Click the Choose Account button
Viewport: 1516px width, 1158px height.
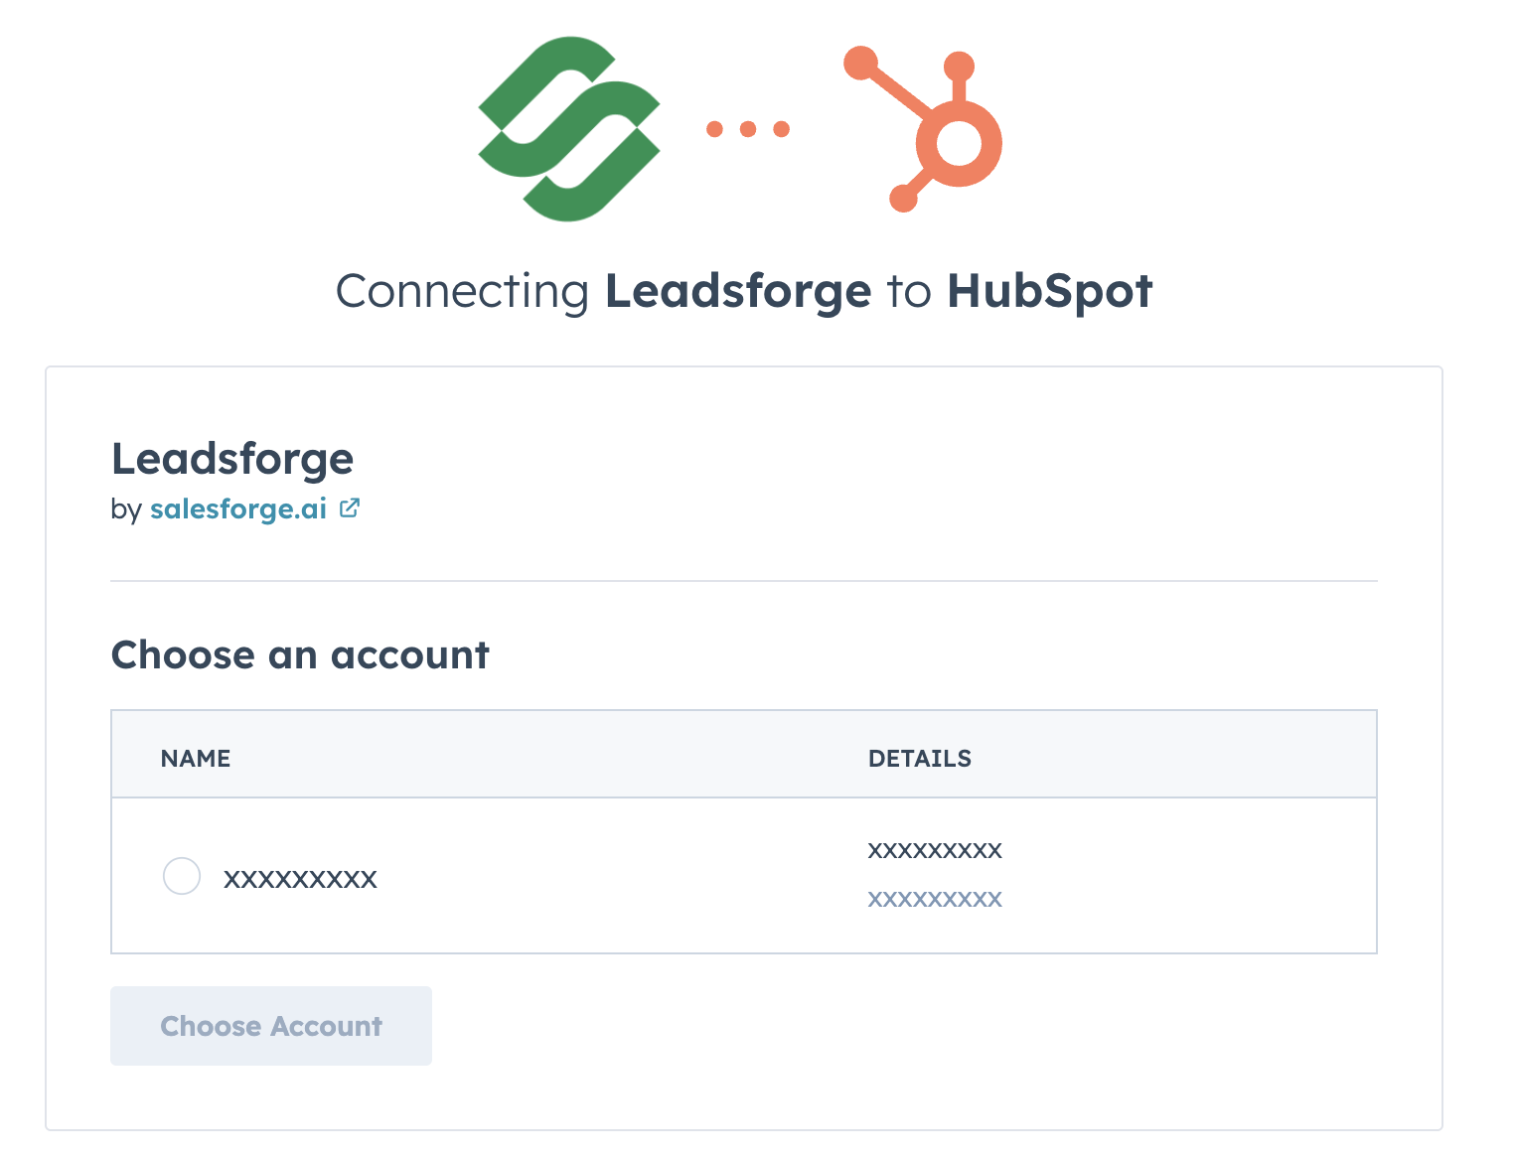coord(271,1026)
